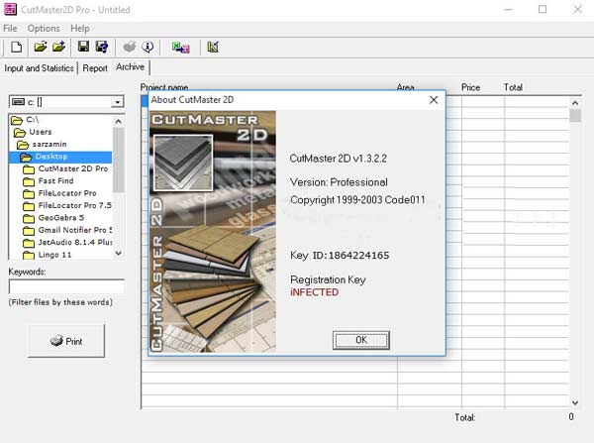Click the Area column header

tap(405, 87)
